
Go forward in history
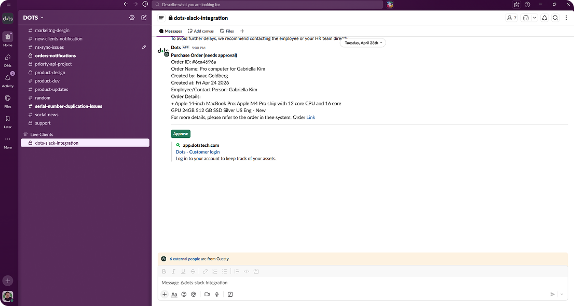point(135,4)
